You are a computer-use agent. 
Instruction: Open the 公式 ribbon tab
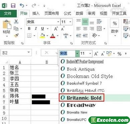pos(68,13)
